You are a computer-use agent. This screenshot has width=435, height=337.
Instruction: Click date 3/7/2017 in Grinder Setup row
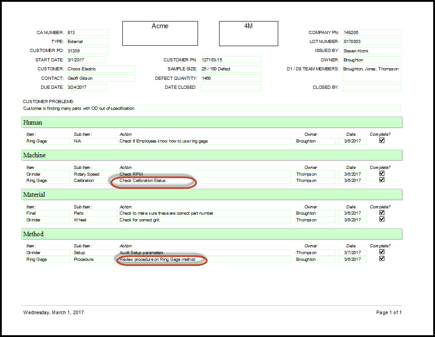tap(352, 253)
